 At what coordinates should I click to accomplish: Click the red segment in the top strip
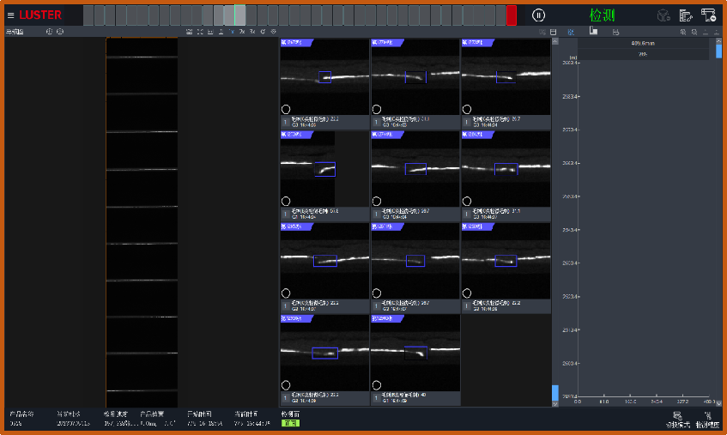coord(511,15)
